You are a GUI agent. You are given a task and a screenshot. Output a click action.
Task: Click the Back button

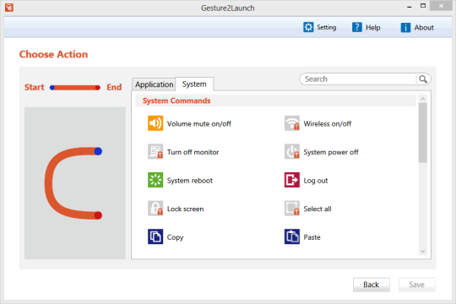[371, 285]
